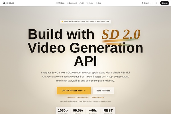The width and height of the screenshot is (171, 114).
Task: Click the Read API Docs button
Action: click(103, 91)
